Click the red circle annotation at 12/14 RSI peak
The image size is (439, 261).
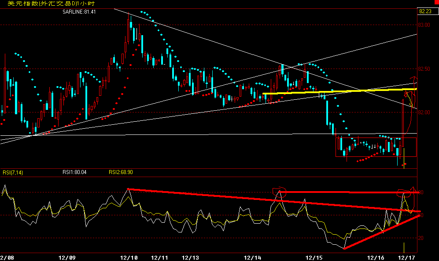click(x=280, y=192)
